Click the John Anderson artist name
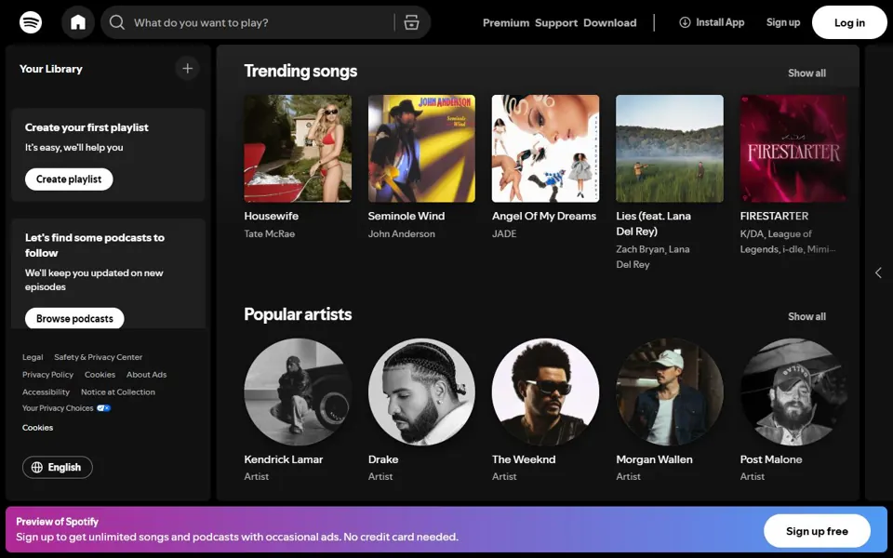Image resolution: width=893 pixels, height=558 pixels. 402,233
